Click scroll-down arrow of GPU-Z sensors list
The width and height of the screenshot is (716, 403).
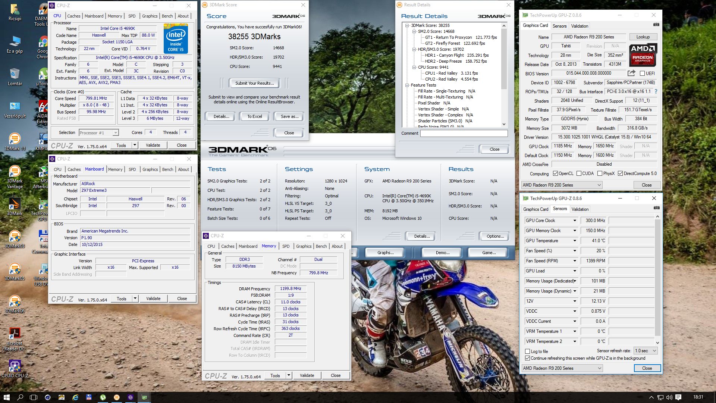coord(657,343)
